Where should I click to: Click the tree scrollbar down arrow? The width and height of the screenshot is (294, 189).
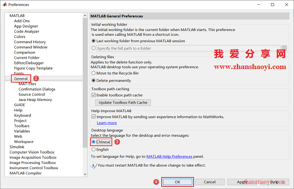click(x=85, y=174)
